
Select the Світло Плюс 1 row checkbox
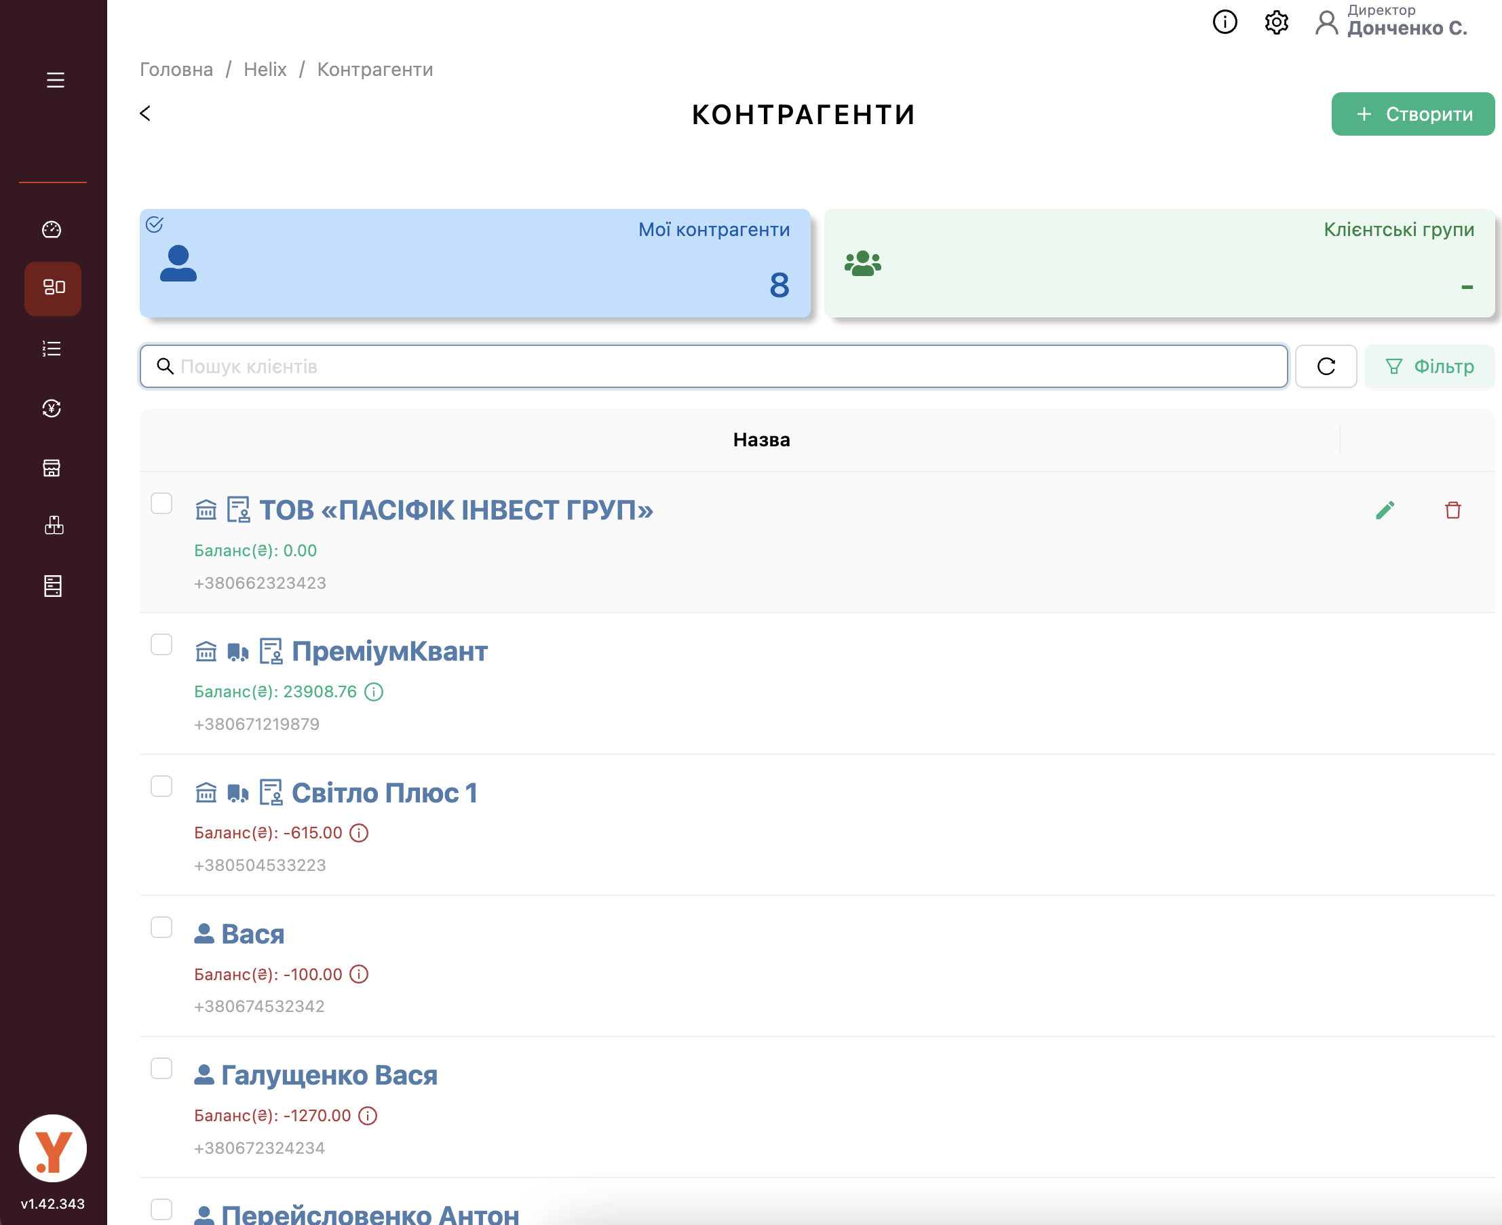click(x=161, y=786)
